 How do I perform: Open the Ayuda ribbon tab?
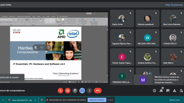click(x=48, y=16)
